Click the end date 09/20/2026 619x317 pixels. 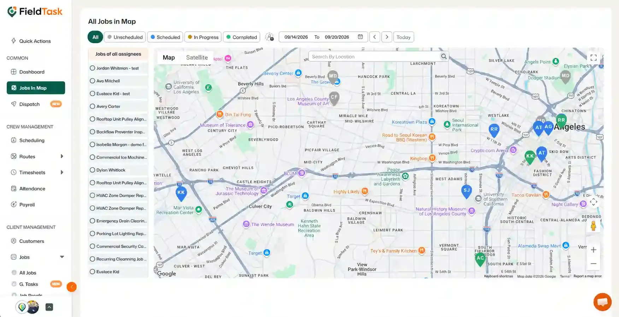pyautogui.click(x=337, y=37)
